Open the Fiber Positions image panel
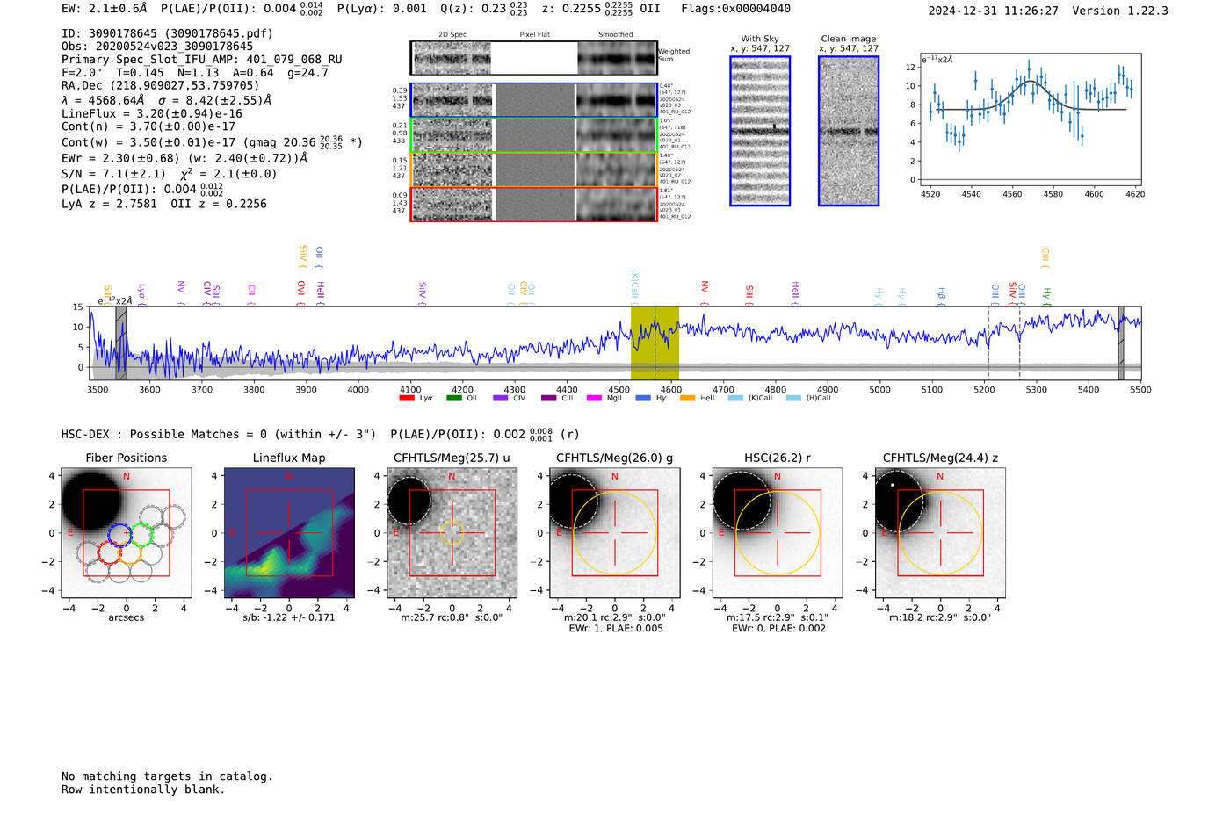Image resolution: width=1230 pixels, height=837 pixels. click(x=127, y=533)
